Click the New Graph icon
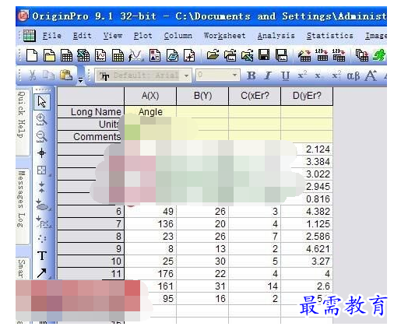This screenshot has width=394, height=330. pos(100,55)
